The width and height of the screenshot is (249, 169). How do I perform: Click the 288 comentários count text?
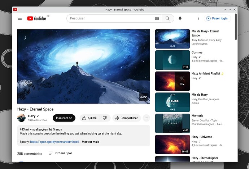pos(30,154)
